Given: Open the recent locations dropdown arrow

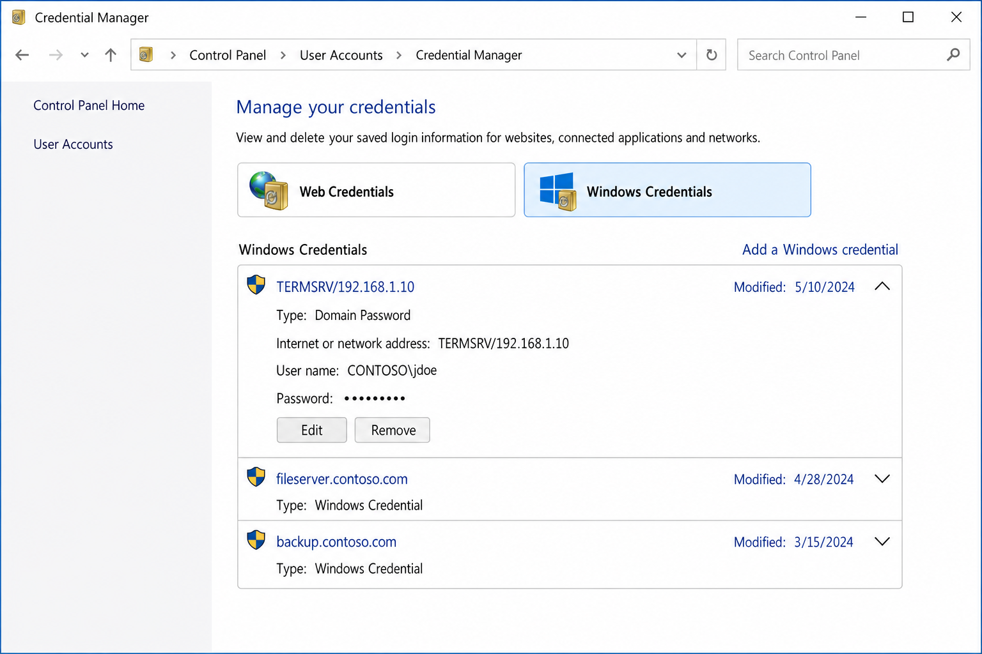Looking at the screenshot, I should (84, 55).
